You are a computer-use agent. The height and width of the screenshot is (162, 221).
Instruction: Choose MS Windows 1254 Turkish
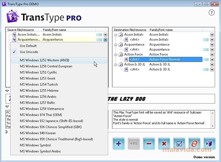pyautogui.click(x=59, y=84)
